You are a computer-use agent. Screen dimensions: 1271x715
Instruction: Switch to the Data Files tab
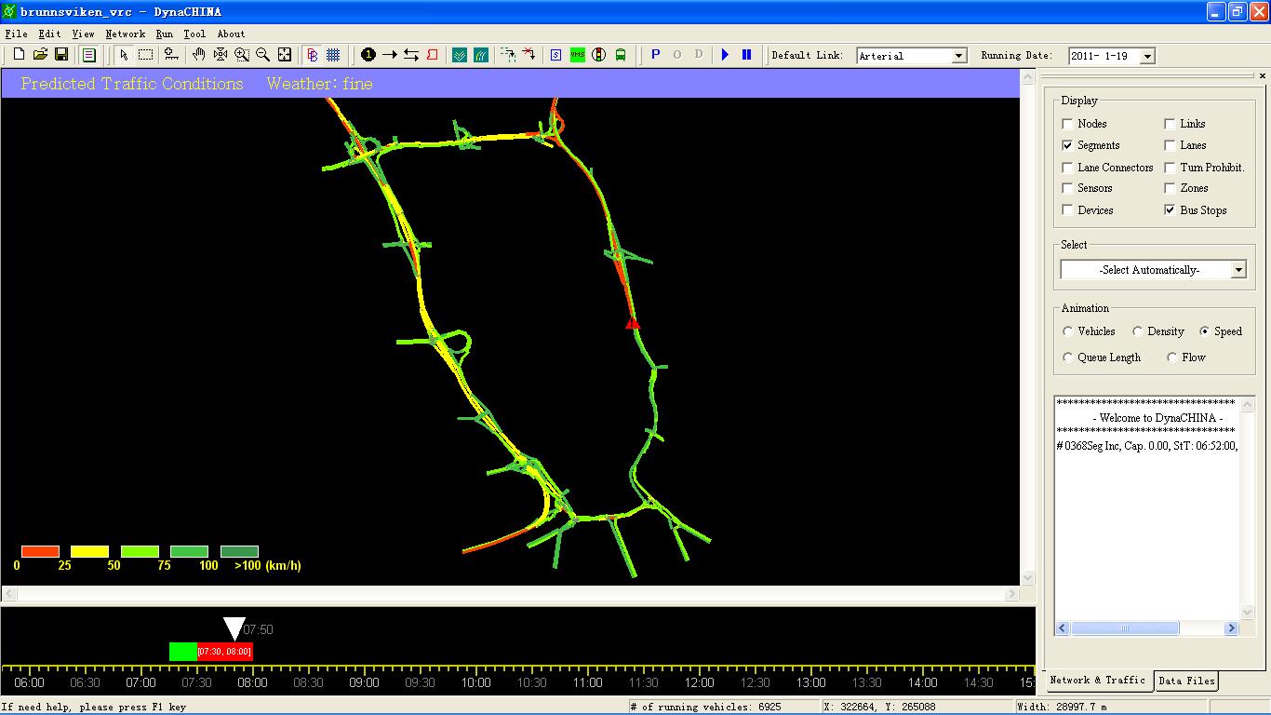click(x=1185, y=681)
